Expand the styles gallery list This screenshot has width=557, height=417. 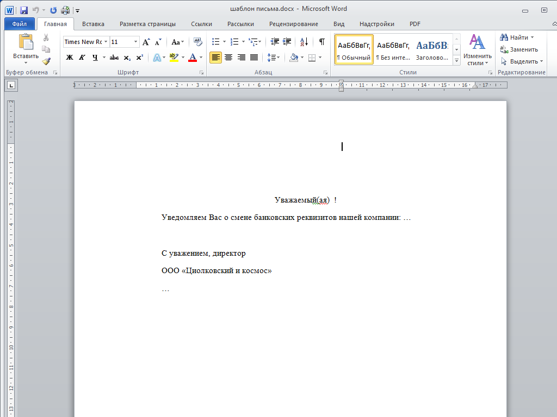(x=456, y=61)
